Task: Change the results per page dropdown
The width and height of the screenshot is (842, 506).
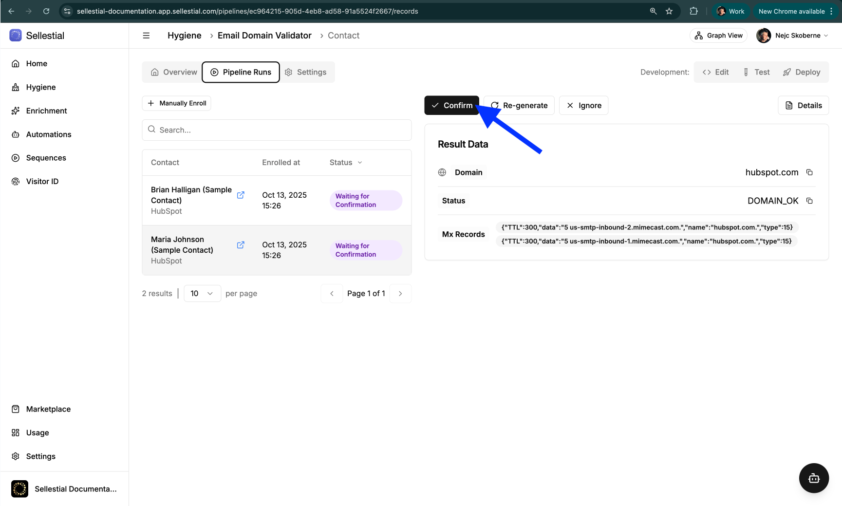Action: 202,294
